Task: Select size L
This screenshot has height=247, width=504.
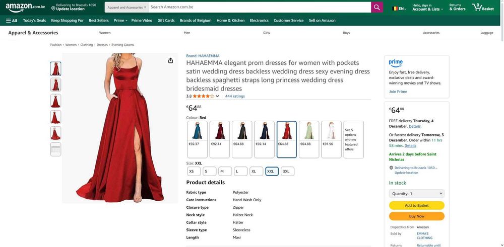Action: click(x=241, y=172)
